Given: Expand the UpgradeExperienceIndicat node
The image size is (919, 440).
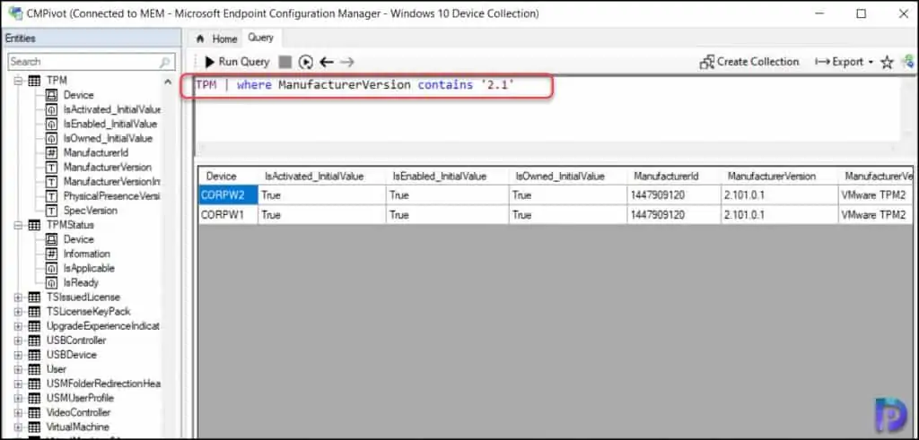Looking at the screenshot, I should (18, 326).
